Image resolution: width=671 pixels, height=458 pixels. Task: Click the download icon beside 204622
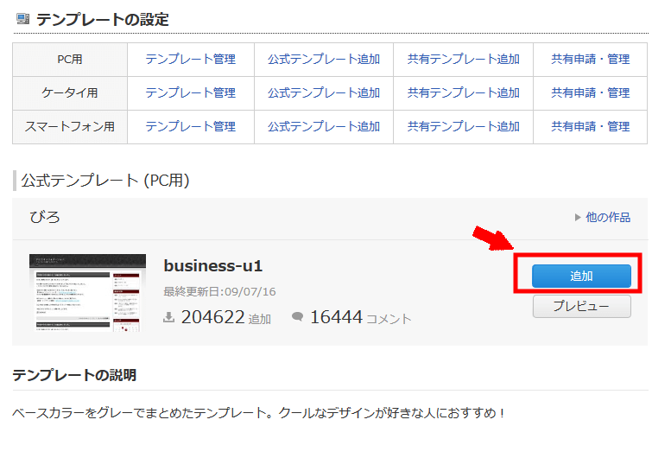tap(169, 317)
